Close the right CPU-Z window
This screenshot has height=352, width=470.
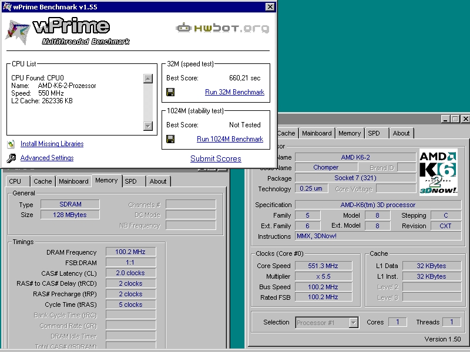pos(465,119)
